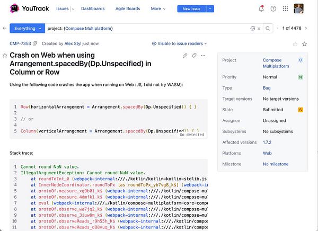The image size is (318, 231).
Task: Click the gear icon beside Compose Multiplatform project
Action: tap(301, 60)
